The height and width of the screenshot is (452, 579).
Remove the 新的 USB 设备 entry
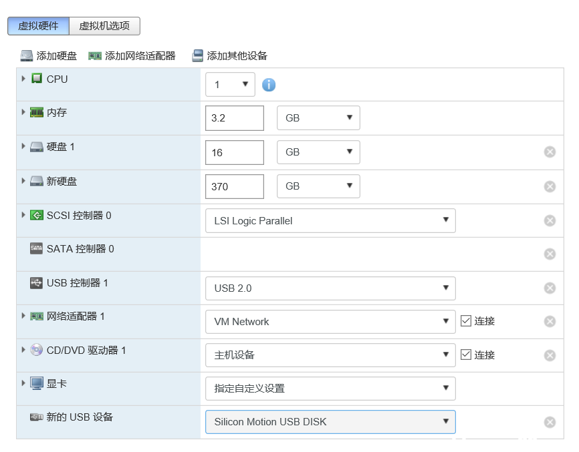pyautogui.click(x=550, y=422)
